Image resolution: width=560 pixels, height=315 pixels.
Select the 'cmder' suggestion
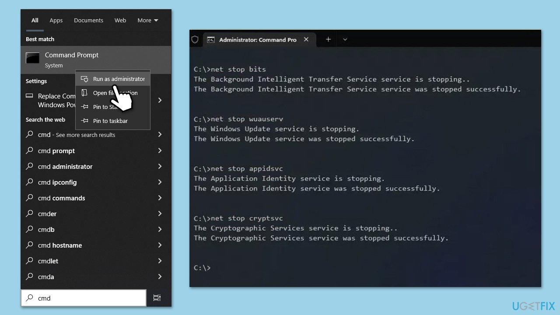click(x=85, y=213)
